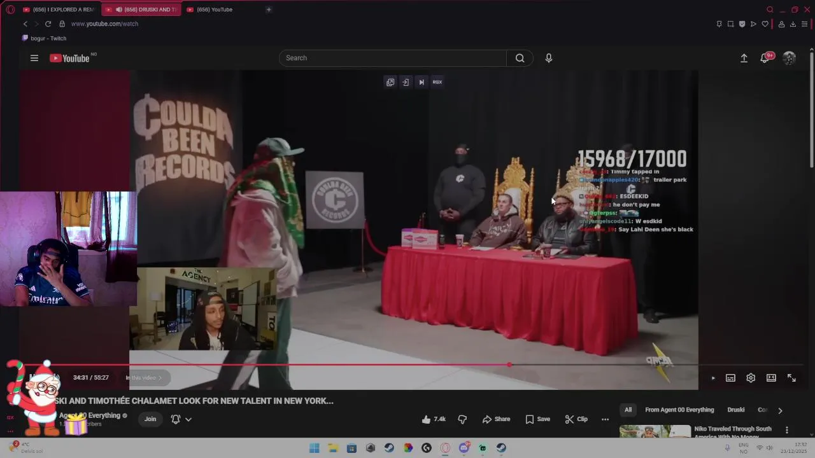This screenshot has height=458, width=815.
Task: Open the Agent 00 Everything channel name
Action: [x=89, y=415]
